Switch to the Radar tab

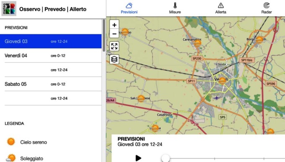point(267,8)
